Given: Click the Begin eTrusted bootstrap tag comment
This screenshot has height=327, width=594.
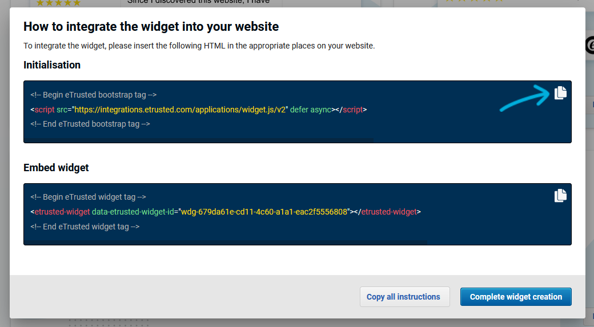Looking at the screenshot, I should coord(94,95).
